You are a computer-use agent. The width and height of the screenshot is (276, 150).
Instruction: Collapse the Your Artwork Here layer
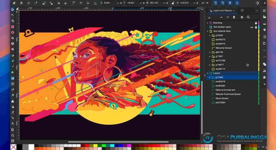[208, 31]
